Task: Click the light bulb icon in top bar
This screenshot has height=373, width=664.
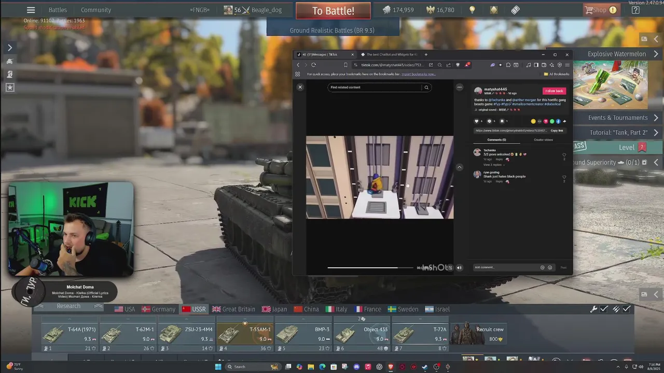Action: [472, 10]
